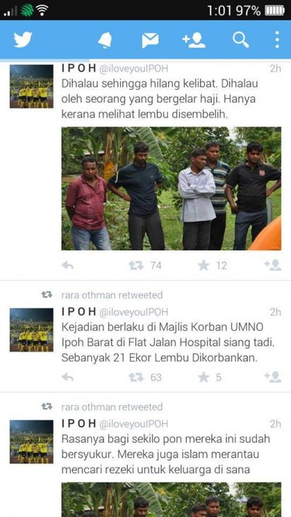Image resolution: width=291 pixels, height=517 pixels.
Task: Open direct messages envelope icon
Action: [150, 40]
